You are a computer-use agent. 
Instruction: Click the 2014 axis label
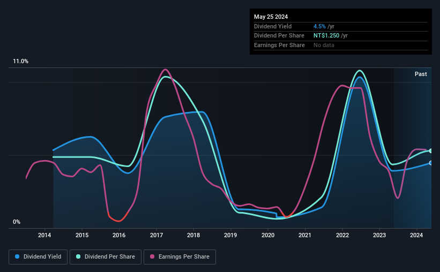tap(44, 235)
